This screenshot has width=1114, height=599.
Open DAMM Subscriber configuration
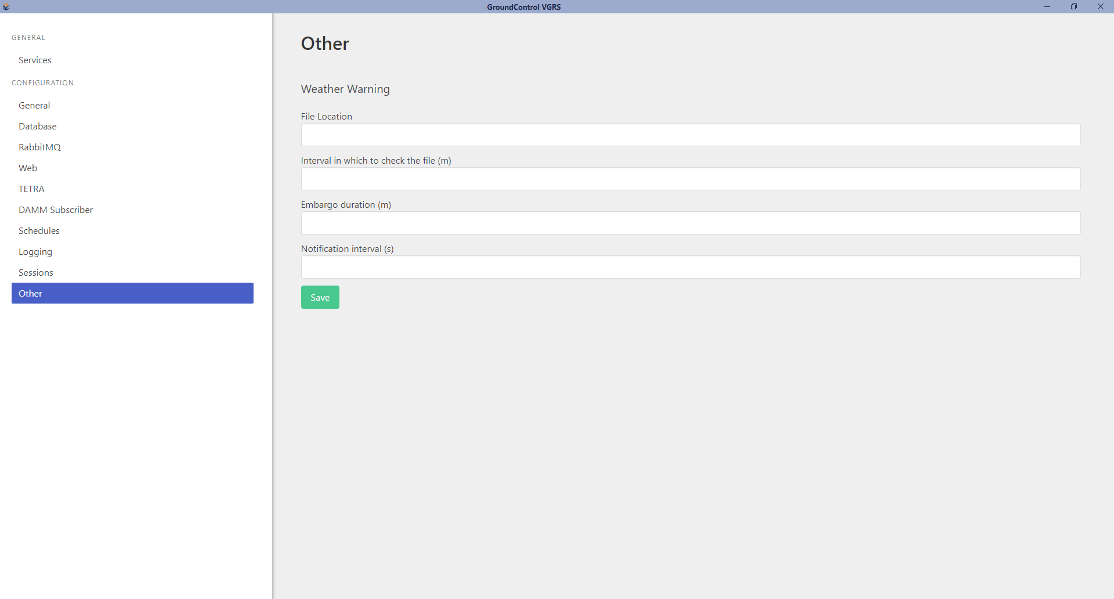56,210
